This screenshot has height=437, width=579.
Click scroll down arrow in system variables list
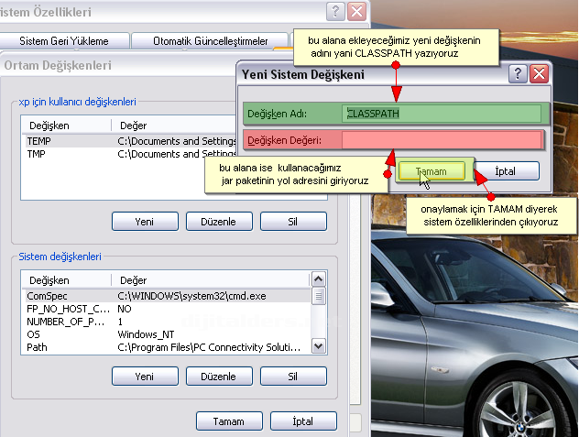coord(318,346)
